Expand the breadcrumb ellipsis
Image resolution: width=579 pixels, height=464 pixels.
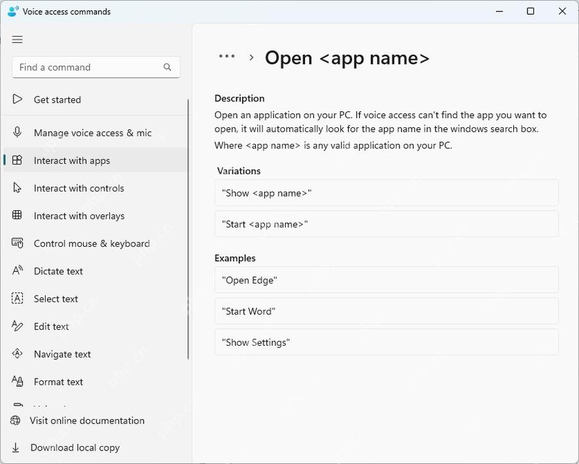click(x=226, y=56)
